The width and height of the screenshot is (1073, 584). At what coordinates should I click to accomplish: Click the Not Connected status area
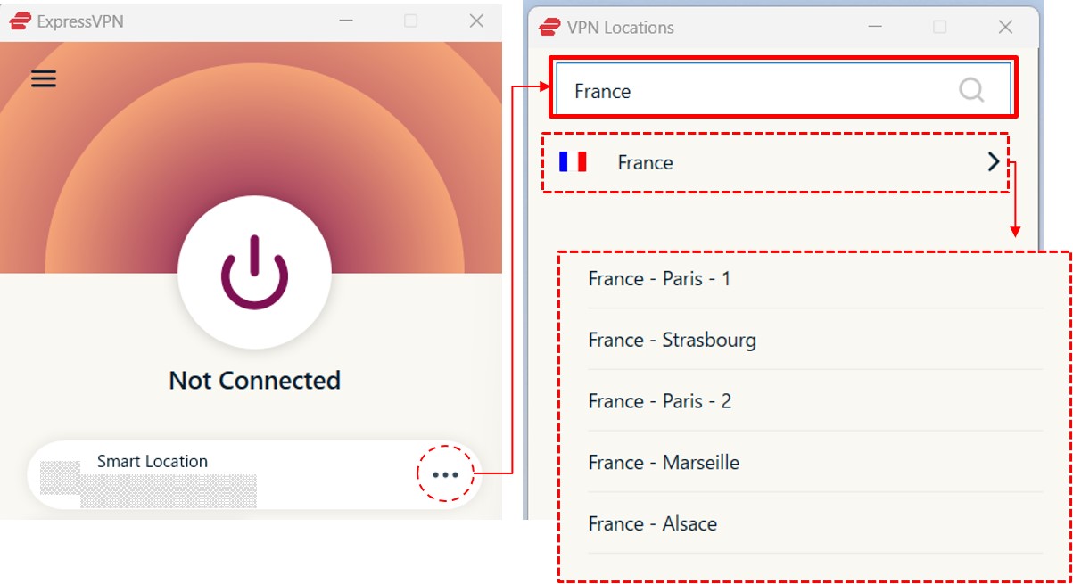pos(255,380)
